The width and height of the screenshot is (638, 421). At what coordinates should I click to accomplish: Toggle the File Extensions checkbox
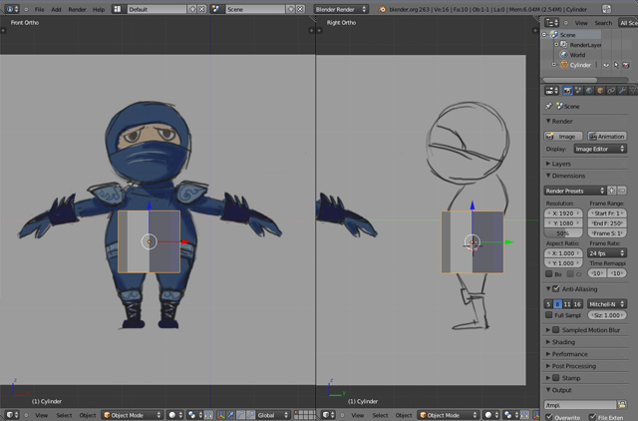[x=592, y=417]
